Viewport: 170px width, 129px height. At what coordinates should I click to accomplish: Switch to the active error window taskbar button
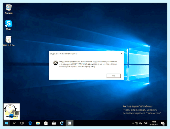point(69,123)
